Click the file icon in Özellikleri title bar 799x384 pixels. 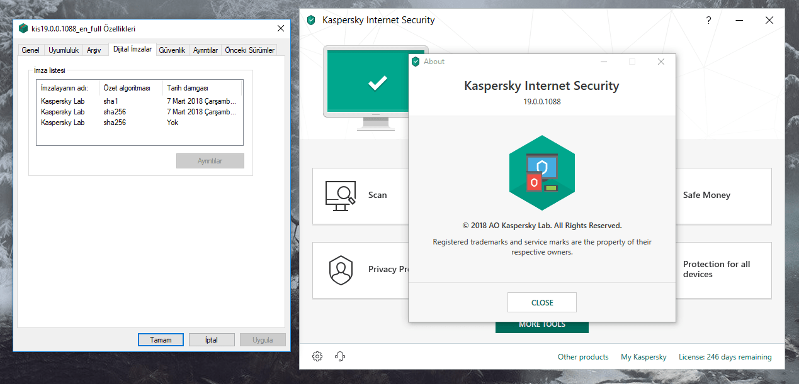[23, 28]
